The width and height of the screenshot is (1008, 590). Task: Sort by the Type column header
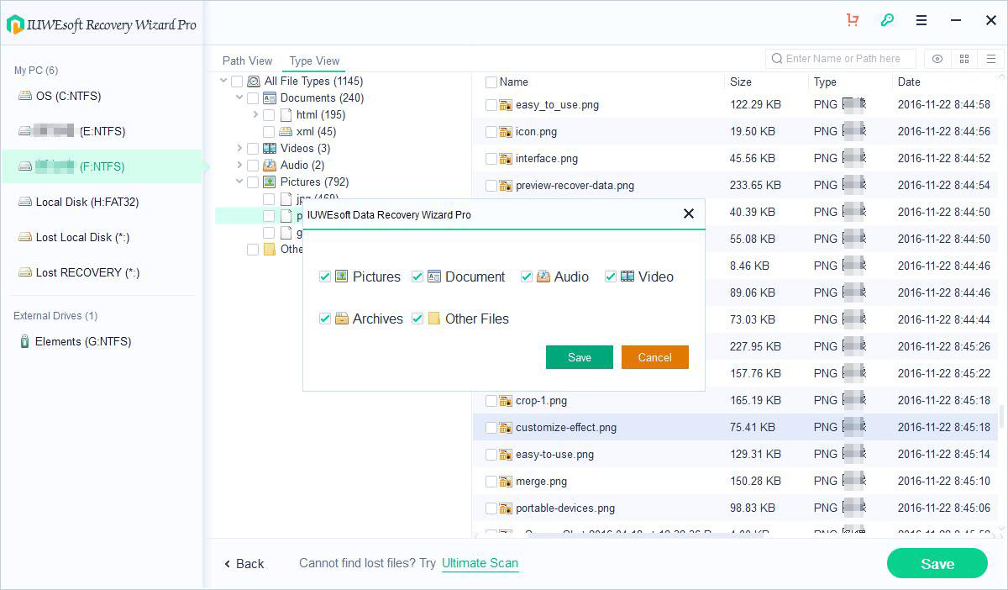pos(825,82)
